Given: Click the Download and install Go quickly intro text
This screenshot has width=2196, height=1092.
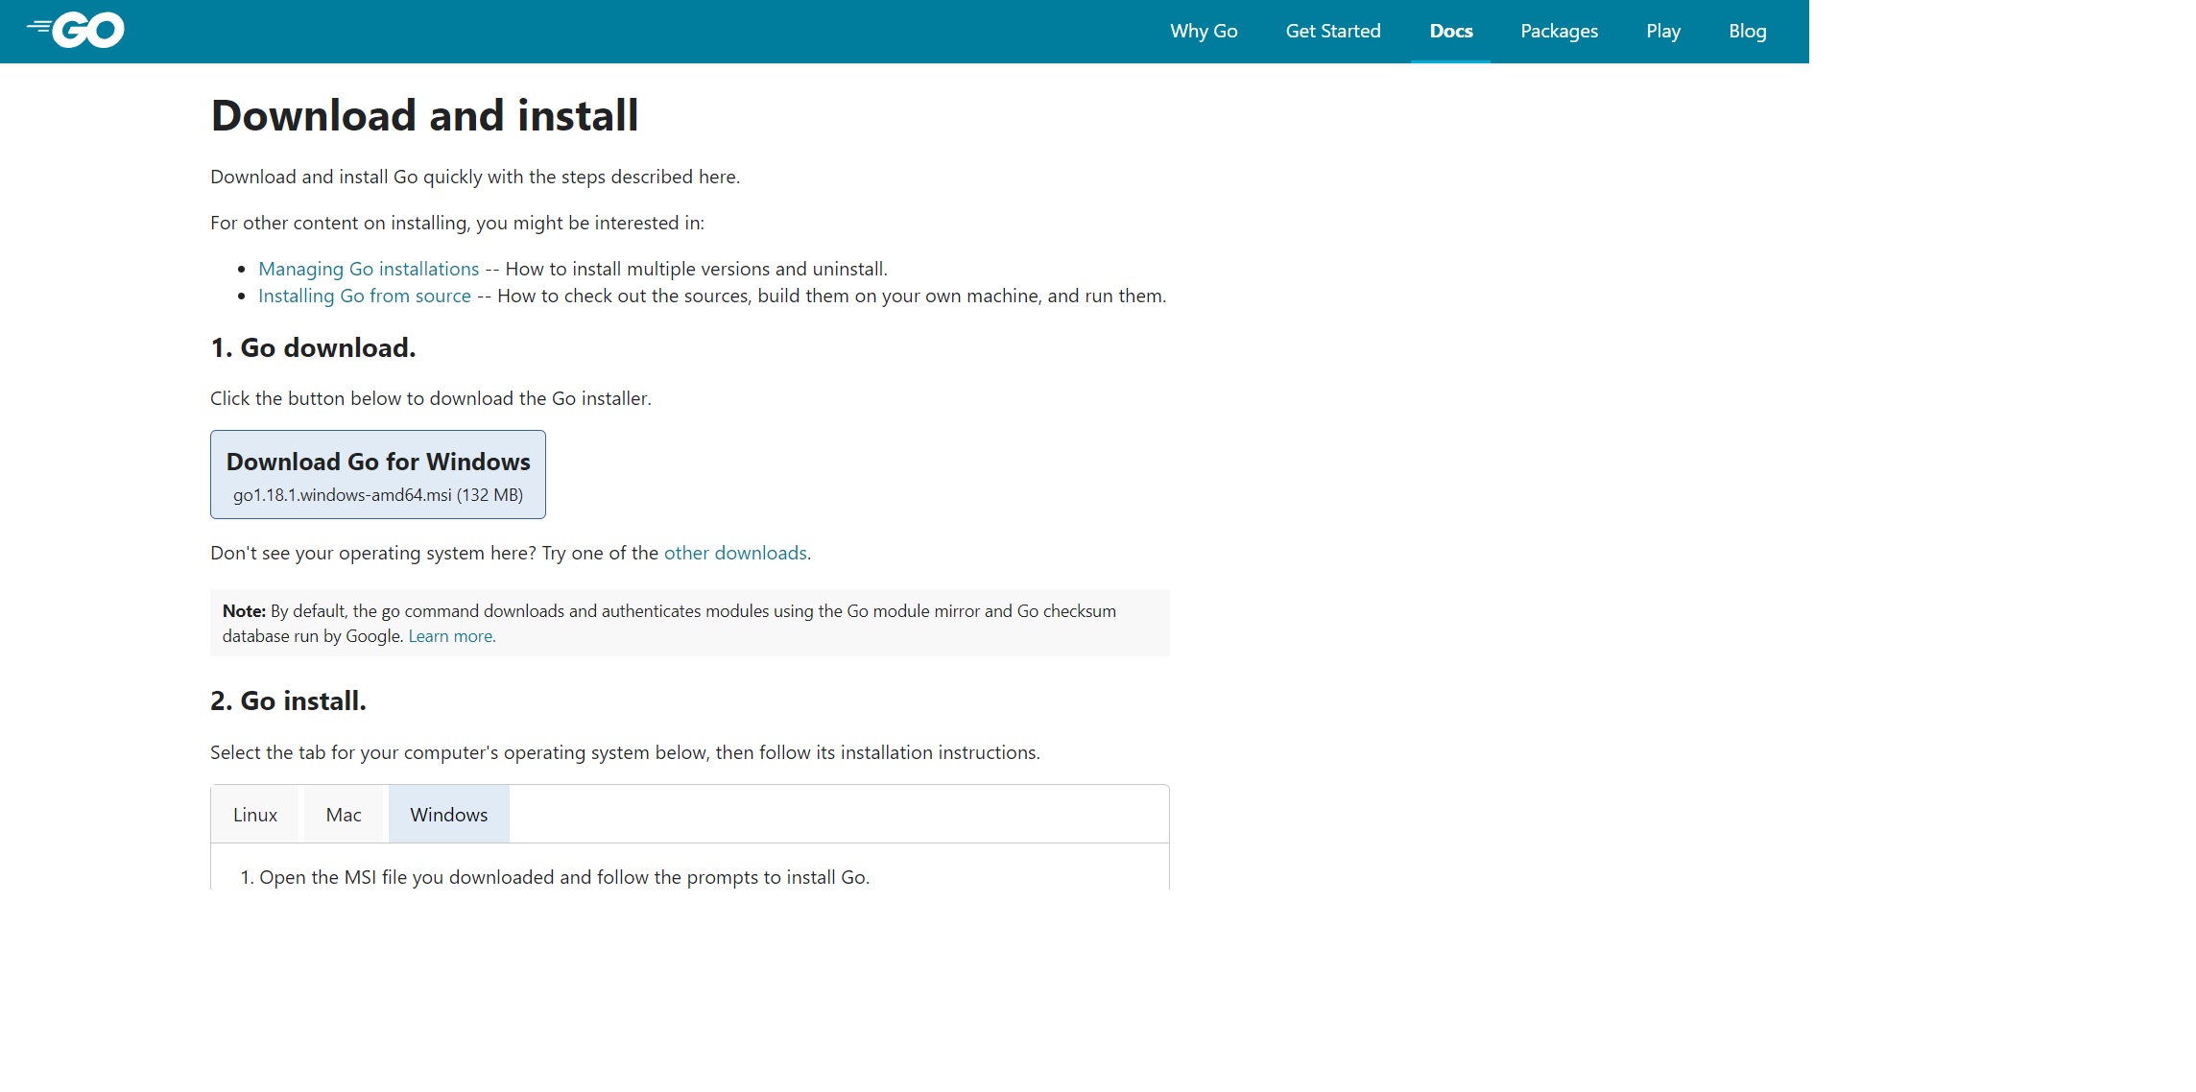Looking at the screenshot, I should 475,177.
